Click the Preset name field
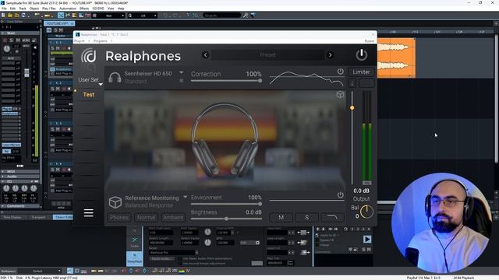This screenshot has height=280, width=499. (x=268, y=55)
